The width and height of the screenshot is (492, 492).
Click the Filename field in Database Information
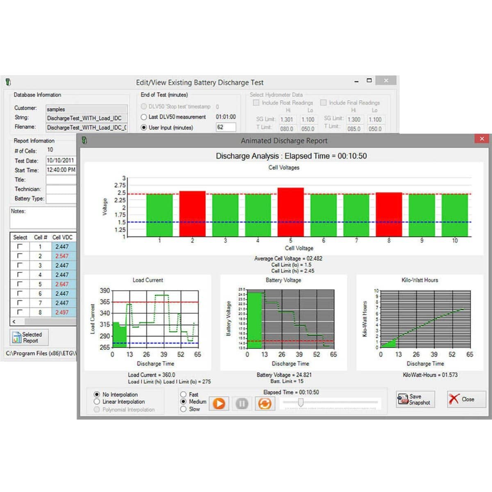point(87,128)
